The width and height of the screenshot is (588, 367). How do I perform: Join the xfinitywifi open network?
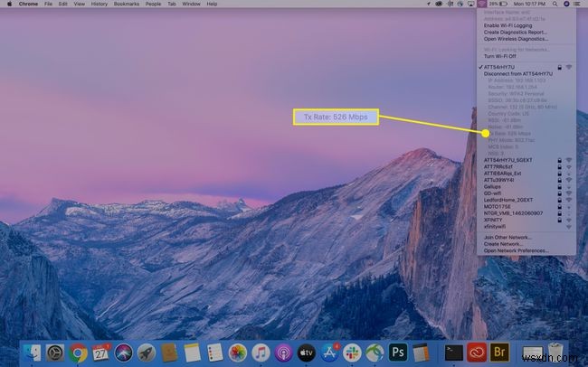pyautogui.click(x=526, y=227)
